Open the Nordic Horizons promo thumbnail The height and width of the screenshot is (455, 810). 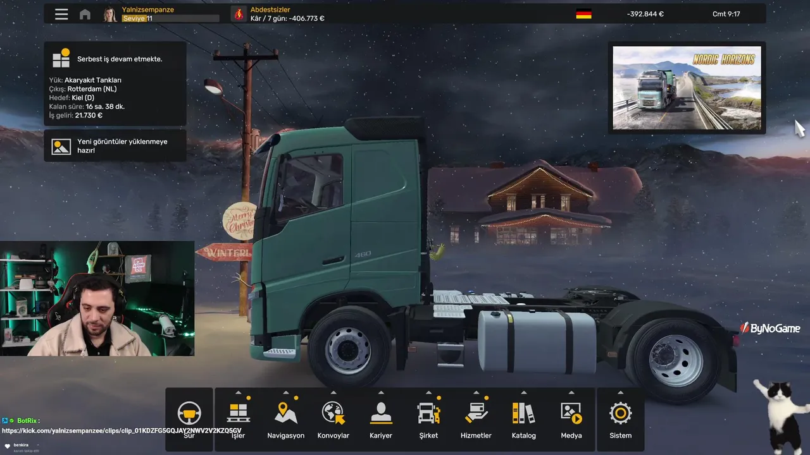pyautogui.click(x=687, y=88)
